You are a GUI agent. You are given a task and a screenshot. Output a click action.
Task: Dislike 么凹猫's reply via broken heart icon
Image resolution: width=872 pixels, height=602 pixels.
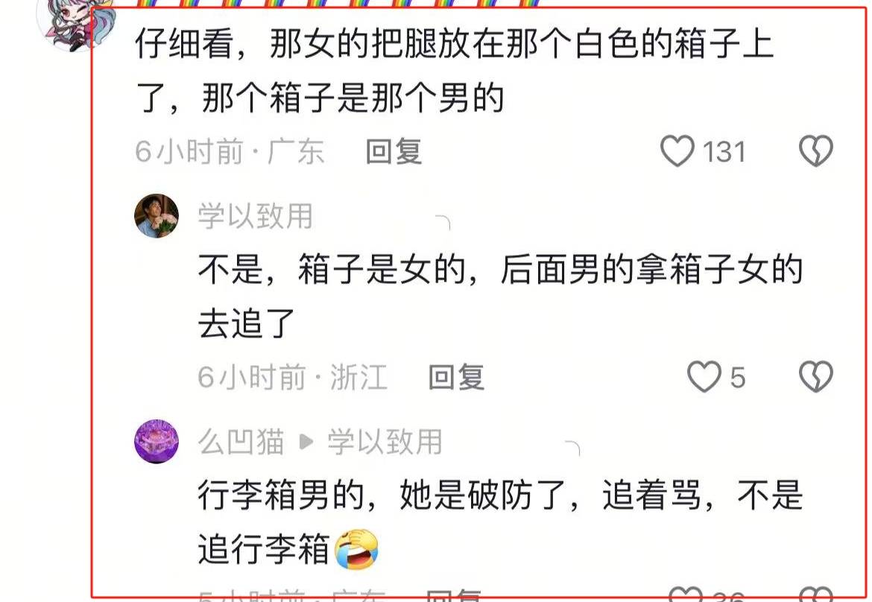click(x=816, y=595)
